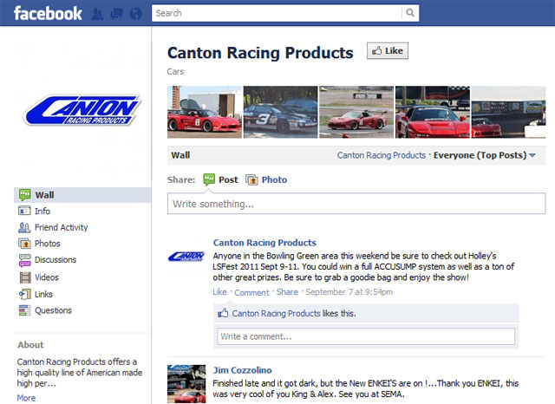The image size is (555, 404).
Task: Open the Questions section
Action: tap(53, 310)
